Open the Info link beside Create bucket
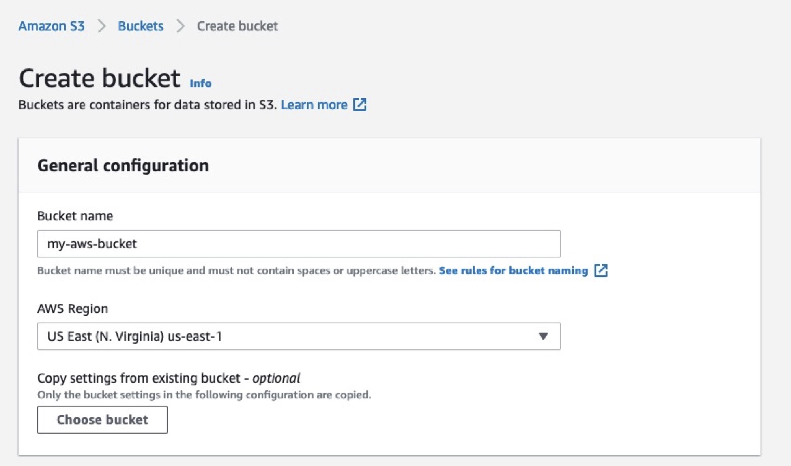This screenshot has width=791, height=466. pos(200,83)
